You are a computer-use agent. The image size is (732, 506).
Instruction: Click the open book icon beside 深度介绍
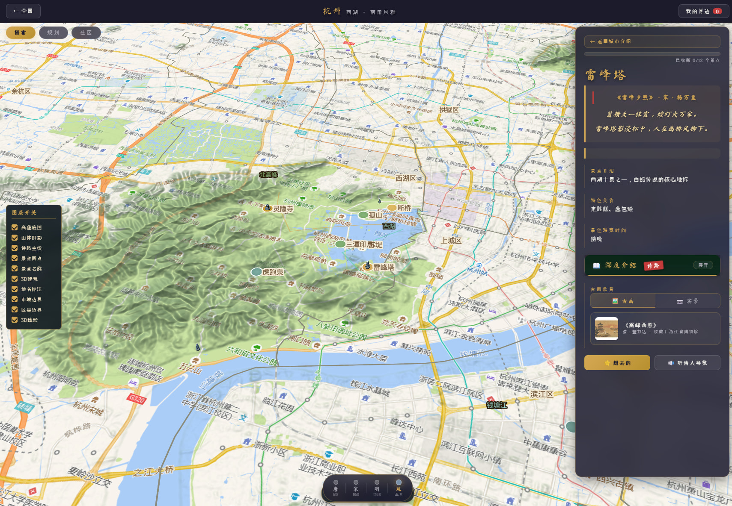point(596,265)
